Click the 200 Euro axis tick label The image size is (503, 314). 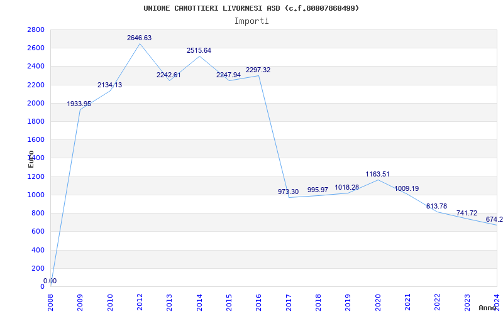(38, 268)
